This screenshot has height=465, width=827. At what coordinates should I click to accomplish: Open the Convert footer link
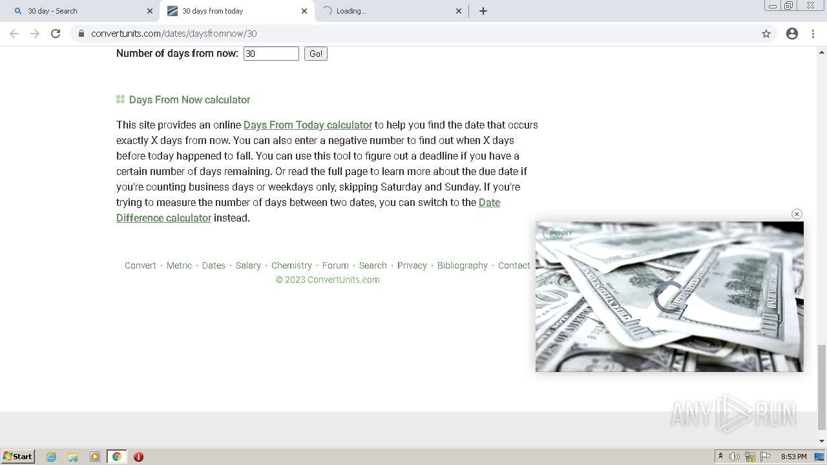[140, 265]
